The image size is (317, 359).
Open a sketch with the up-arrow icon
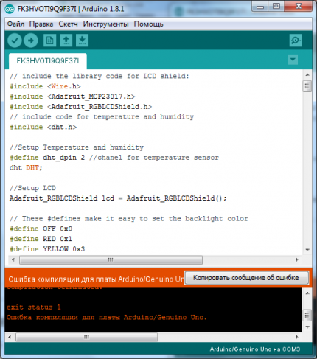click(66, 41)
